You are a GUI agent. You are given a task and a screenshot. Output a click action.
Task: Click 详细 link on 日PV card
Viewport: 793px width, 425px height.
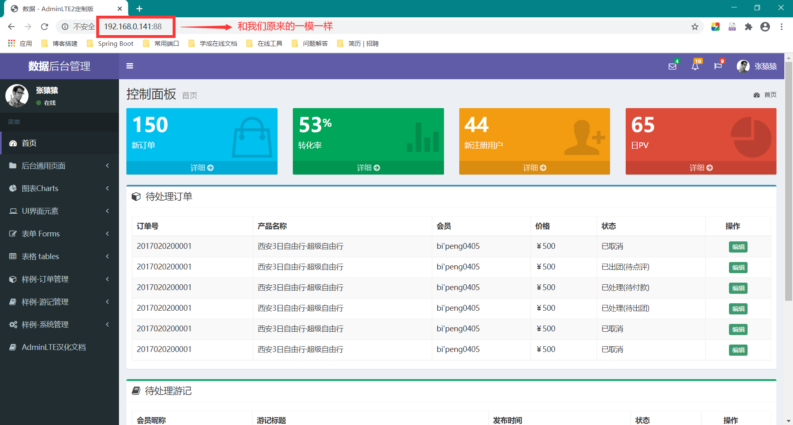701,168
